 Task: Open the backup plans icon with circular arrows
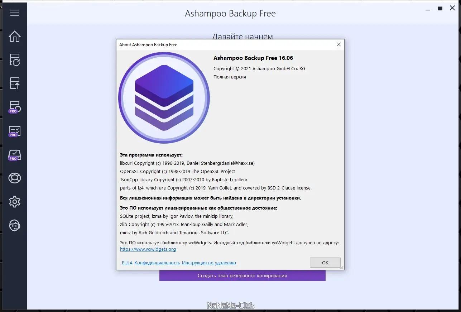pos(15,60)
